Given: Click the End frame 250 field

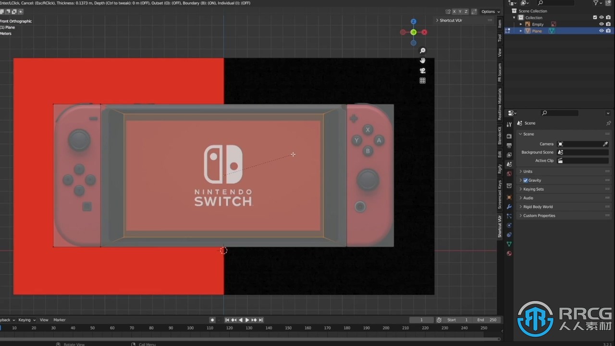Looking at the screenshot, I should (487, 320).
